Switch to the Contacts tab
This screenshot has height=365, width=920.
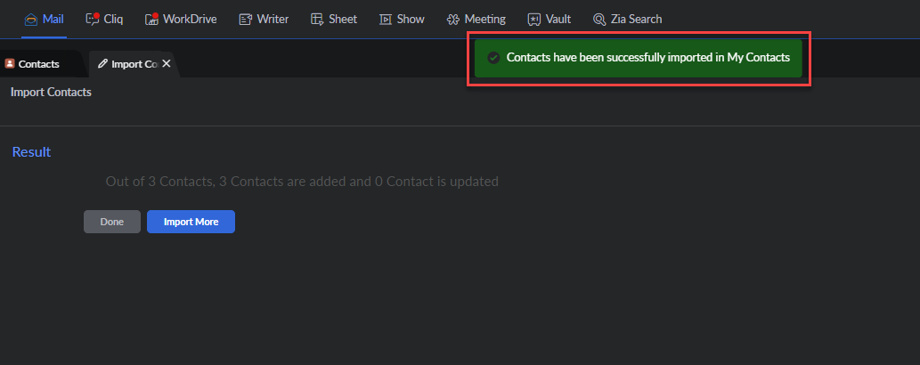[38, 64]
